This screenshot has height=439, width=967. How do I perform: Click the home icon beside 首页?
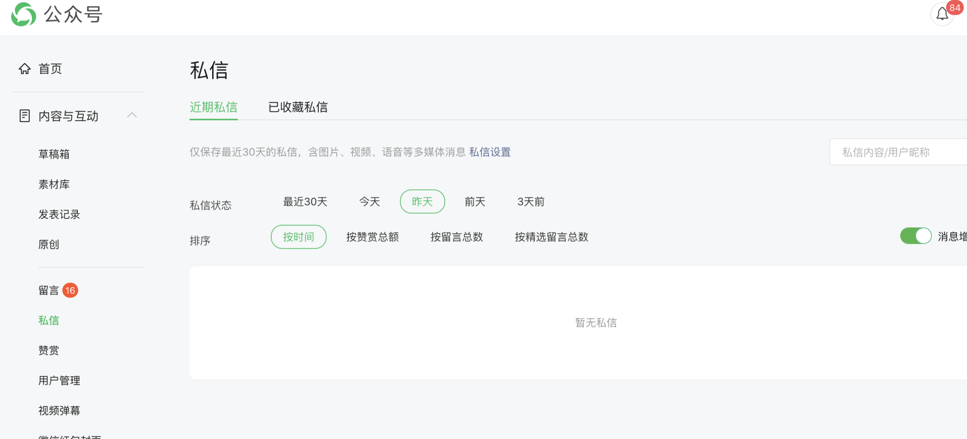click(25, 69)
